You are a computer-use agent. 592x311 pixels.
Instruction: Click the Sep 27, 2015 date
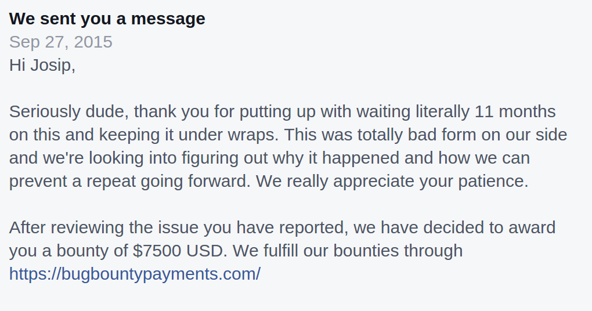tap(61, 42)
